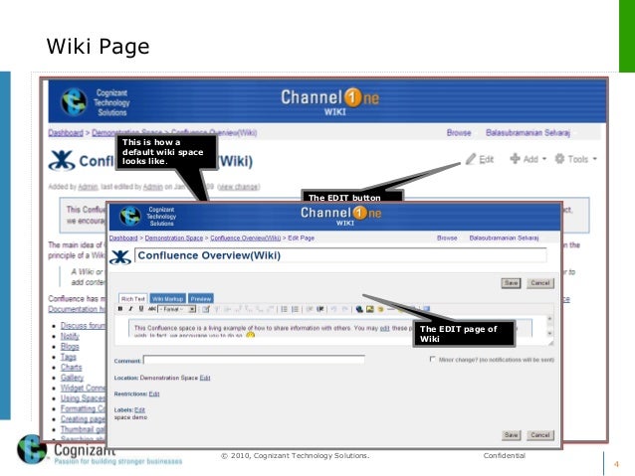Open the Notify list link
The width and height of the screenshot is (635, 476).
(x=70, y=336)
